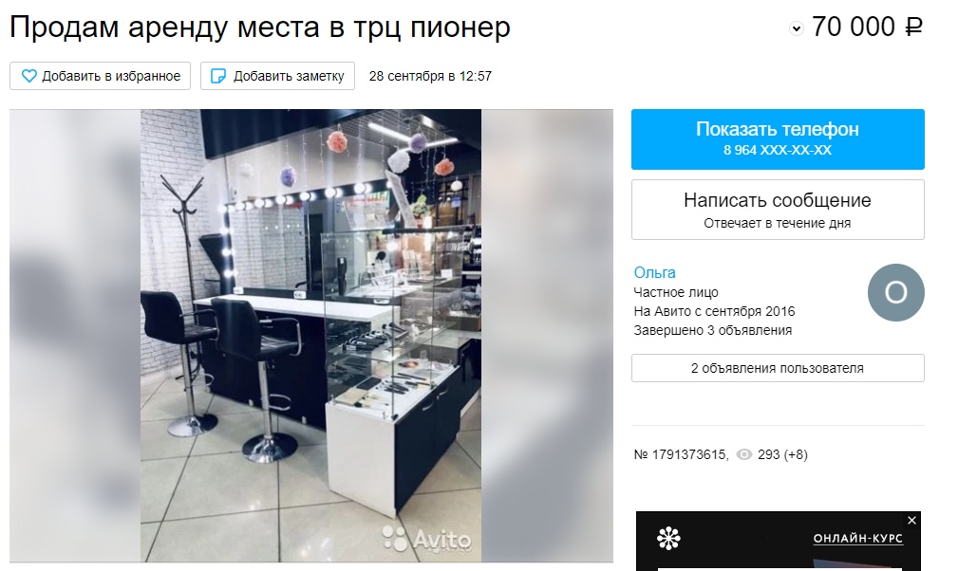Click the Avito watermark on the photo
The image size is (958, 571).
(x=426, y=539)
